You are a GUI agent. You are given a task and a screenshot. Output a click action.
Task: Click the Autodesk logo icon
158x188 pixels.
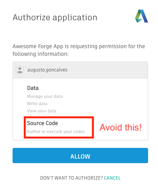(142, 16)
